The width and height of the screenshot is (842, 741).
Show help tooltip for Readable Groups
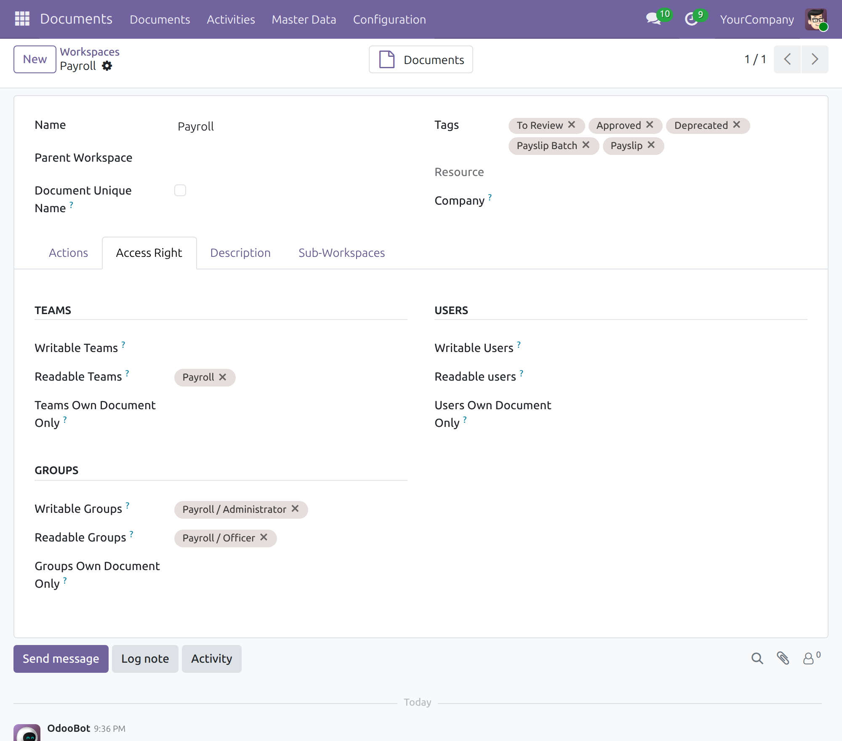[x=131, y=534]
